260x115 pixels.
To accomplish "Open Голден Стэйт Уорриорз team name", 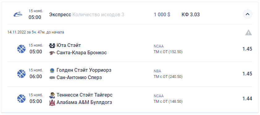I will 84,70.
